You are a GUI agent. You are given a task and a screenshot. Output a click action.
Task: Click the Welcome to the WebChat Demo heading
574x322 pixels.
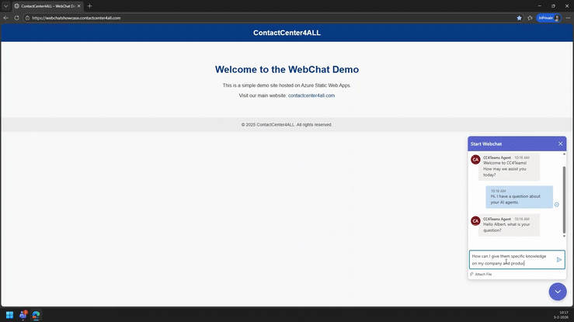point(287,70)
